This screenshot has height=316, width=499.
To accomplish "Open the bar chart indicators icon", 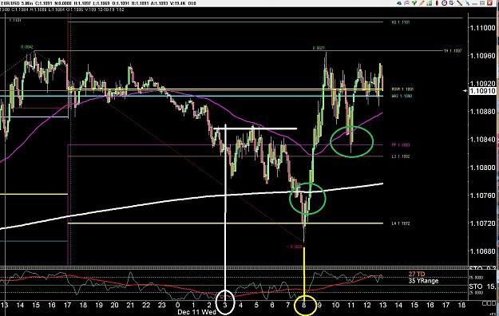I will pyautogui.click(x=430, y=3).
